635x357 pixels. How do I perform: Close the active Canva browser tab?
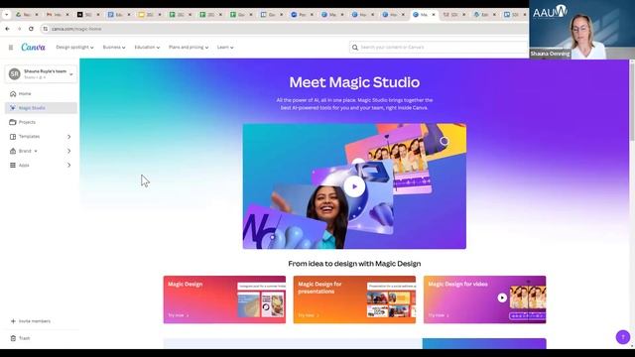pyautogui.click(x=434, y=15)
